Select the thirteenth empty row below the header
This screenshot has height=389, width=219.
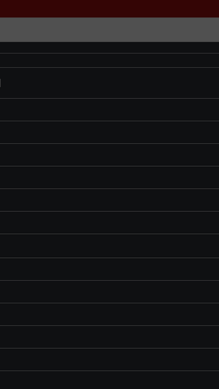[x=110, y=314]
